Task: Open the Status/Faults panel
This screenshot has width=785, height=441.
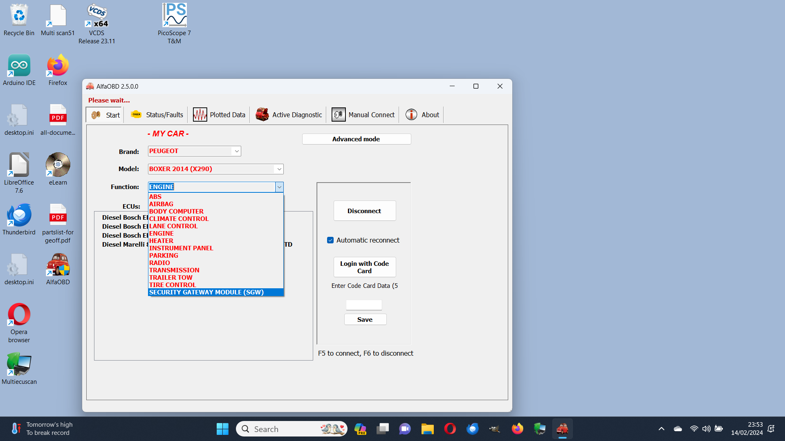Action: (x=164, y=114)
